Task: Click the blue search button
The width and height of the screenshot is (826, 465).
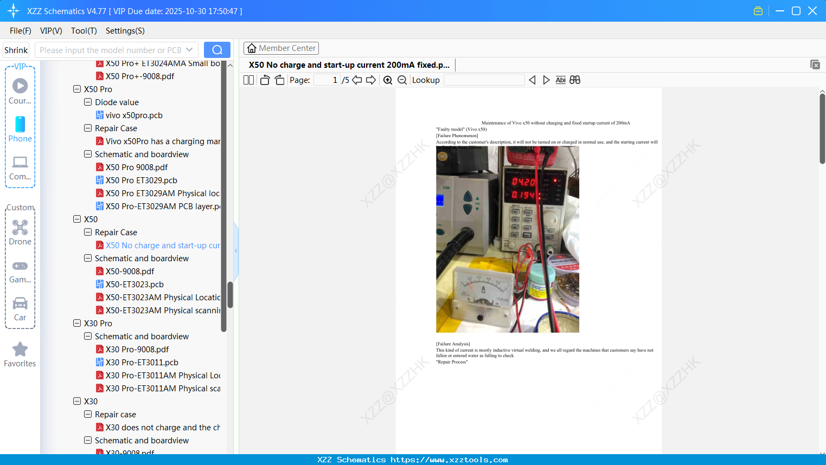Action: point(217,50)
